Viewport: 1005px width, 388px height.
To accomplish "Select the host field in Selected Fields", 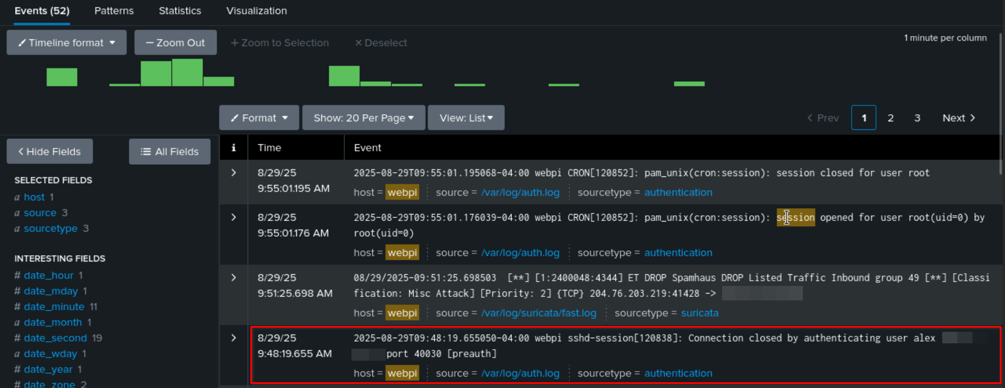I will click(x=34, y=197).
